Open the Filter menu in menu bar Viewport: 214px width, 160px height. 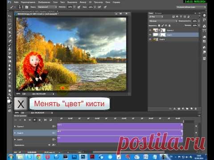[83, 2]
